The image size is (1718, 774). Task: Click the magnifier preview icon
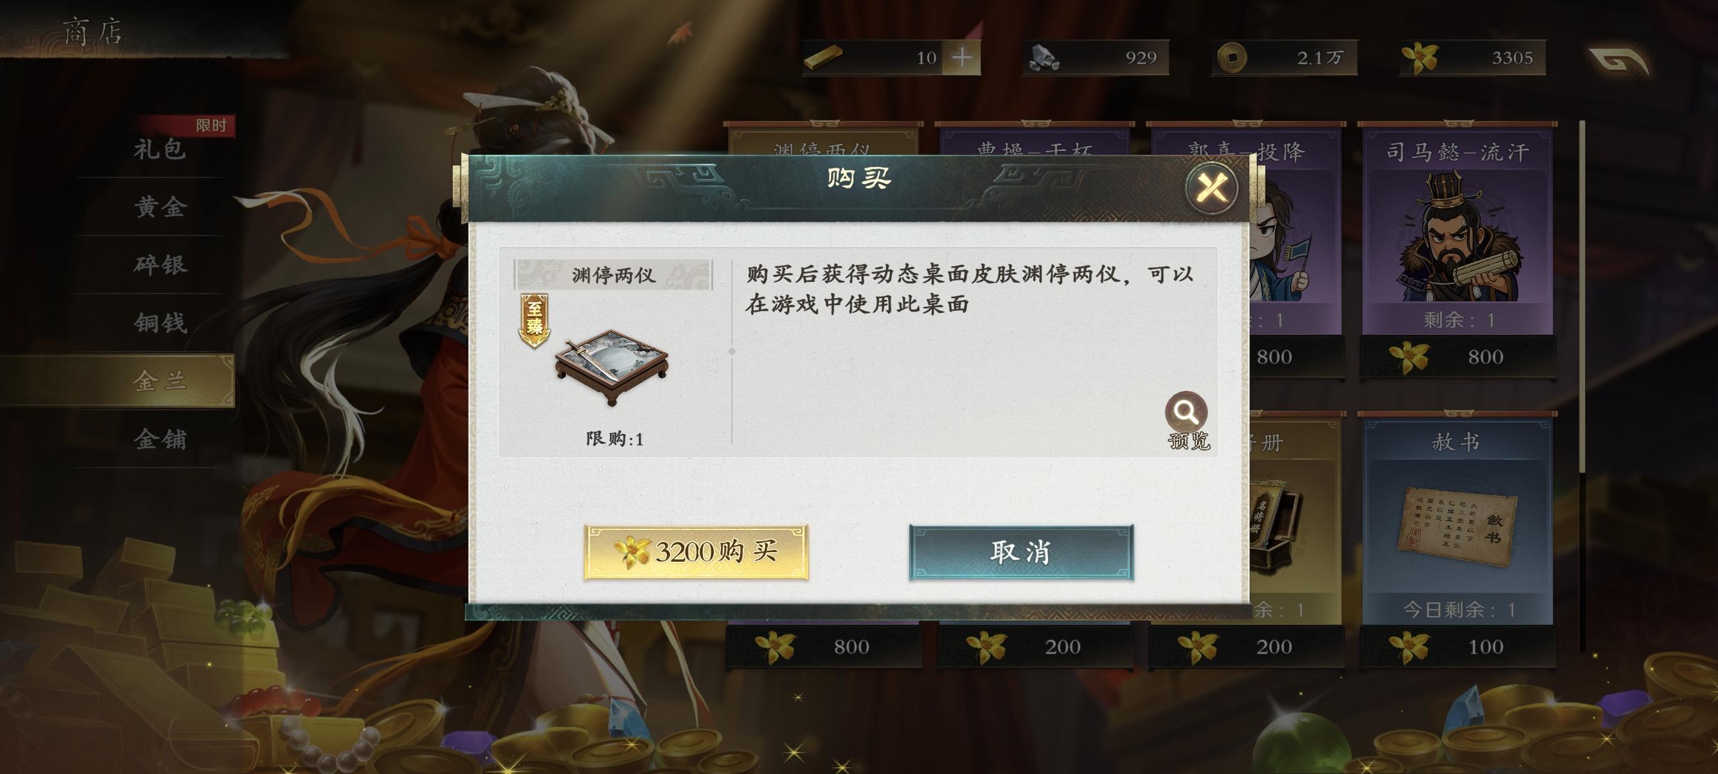tap(1186, 412)
